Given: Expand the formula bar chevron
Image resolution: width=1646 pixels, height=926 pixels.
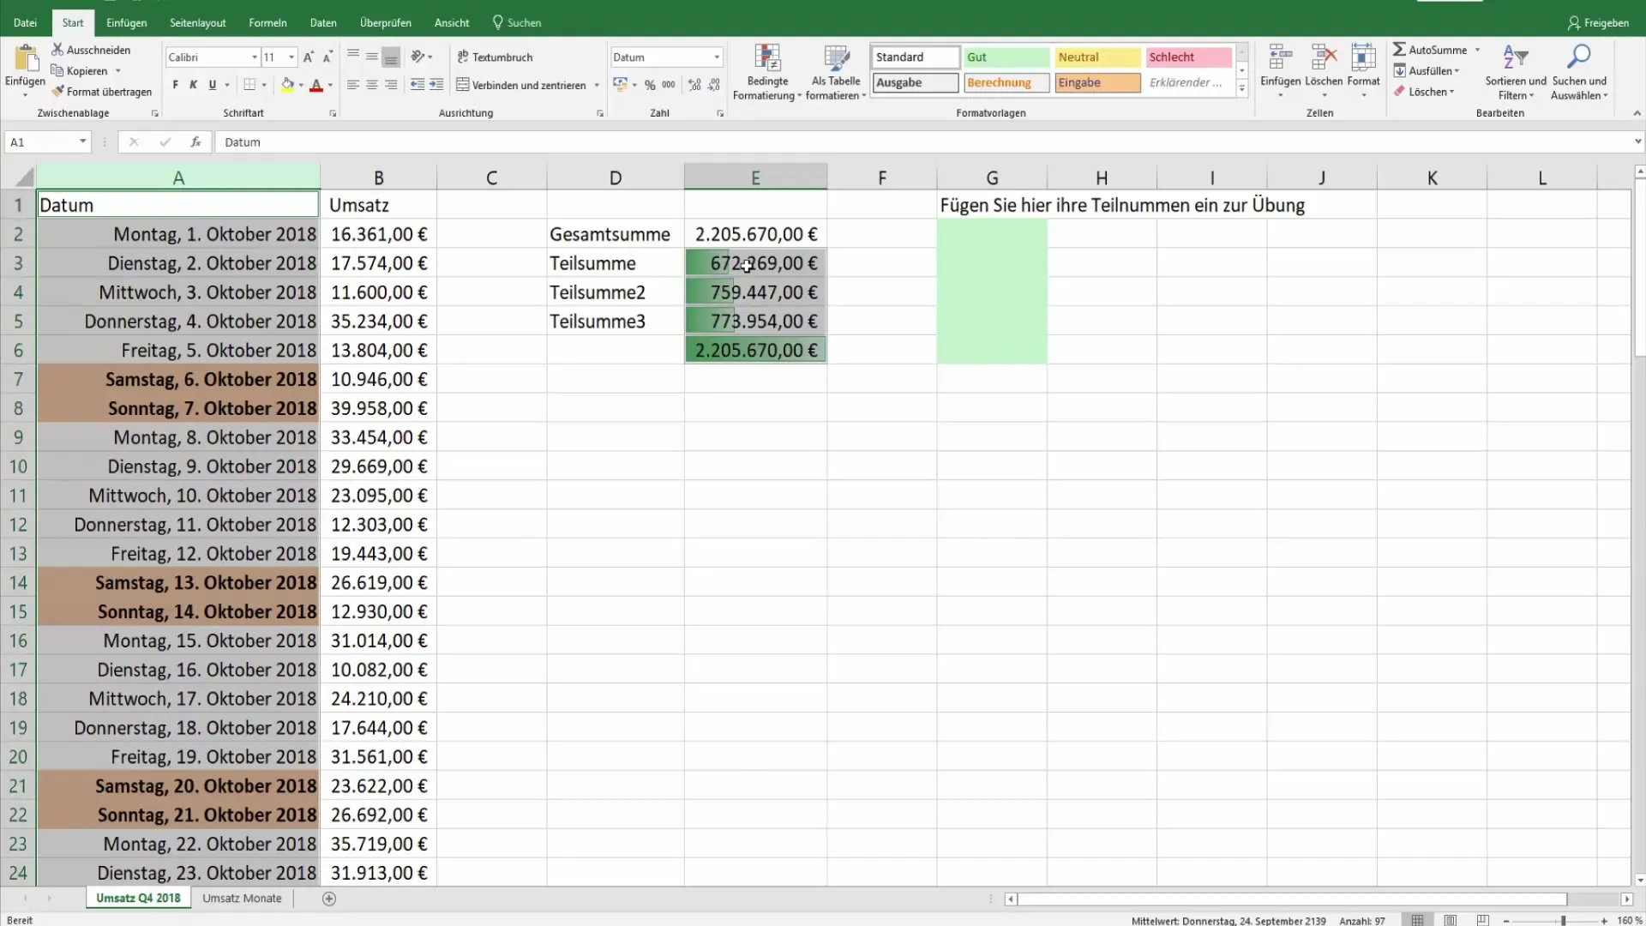Looking at the screenshot, I should pos(1637,142).
